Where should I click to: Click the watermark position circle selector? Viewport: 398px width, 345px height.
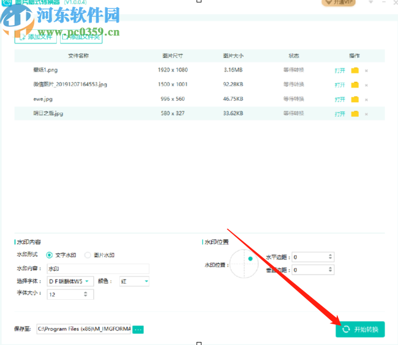coord(244,264)
